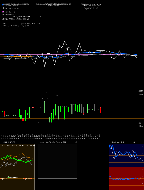Click the 'ADX & MACD' panel title
Screen dimensions: 144x190
[x=9, y=142]
